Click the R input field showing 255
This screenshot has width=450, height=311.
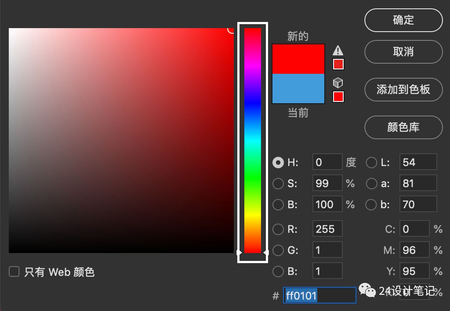[327, 229]
